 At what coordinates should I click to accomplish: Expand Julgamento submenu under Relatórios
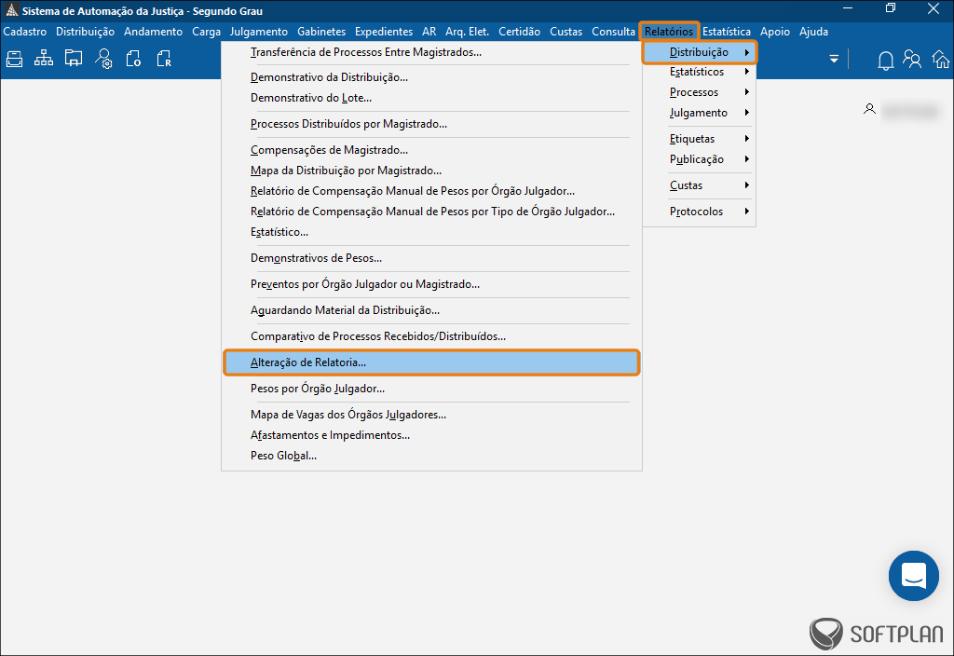[700, 113]
